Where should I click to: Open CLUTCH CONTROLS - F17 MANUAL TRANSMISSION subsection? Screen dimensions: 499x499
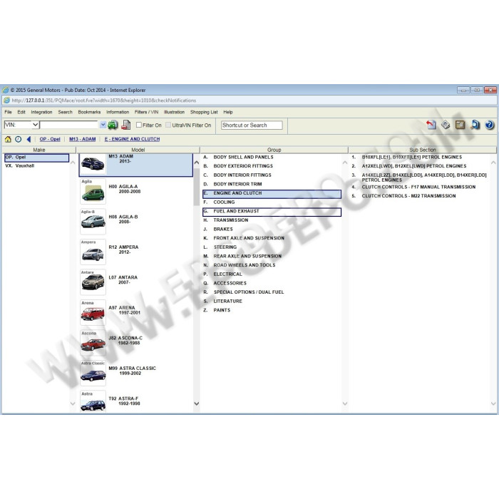click(413, 187)
